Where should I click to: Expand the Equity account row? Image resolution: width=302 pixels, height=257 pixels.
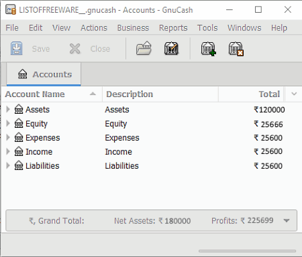(x=8, y=123)
